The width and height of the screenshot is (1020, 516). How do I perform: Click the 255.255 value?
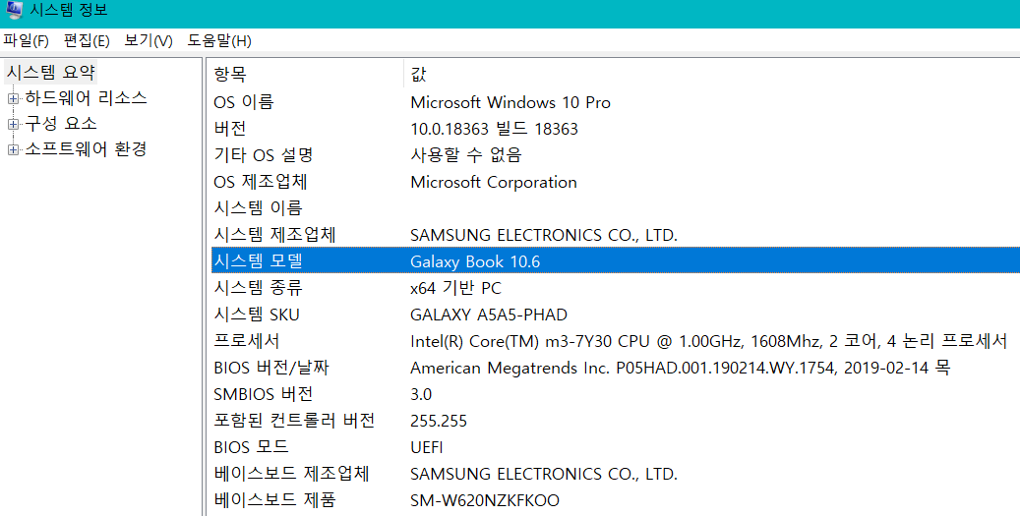click(x=439, y=421)
